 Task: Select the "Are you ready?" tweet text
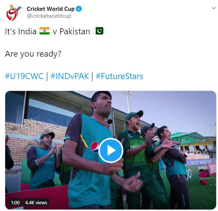coord(33,54)
